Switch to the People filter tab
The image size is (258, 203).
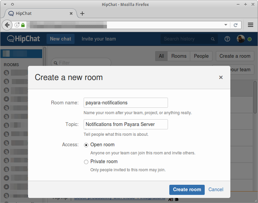point(201,56)
